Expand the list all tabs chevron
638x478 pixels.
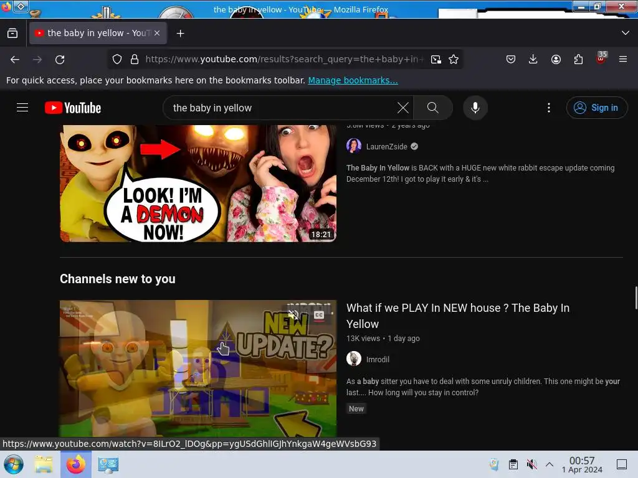(626, 33)
